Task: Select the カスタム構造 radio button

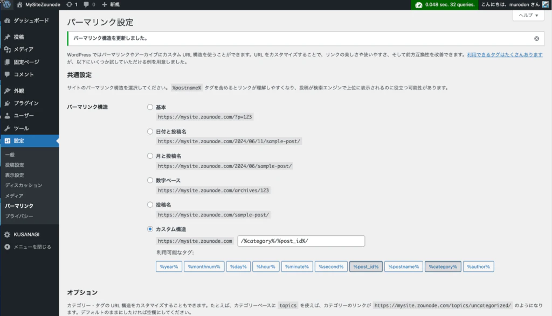Action: (x=150, y=229)
